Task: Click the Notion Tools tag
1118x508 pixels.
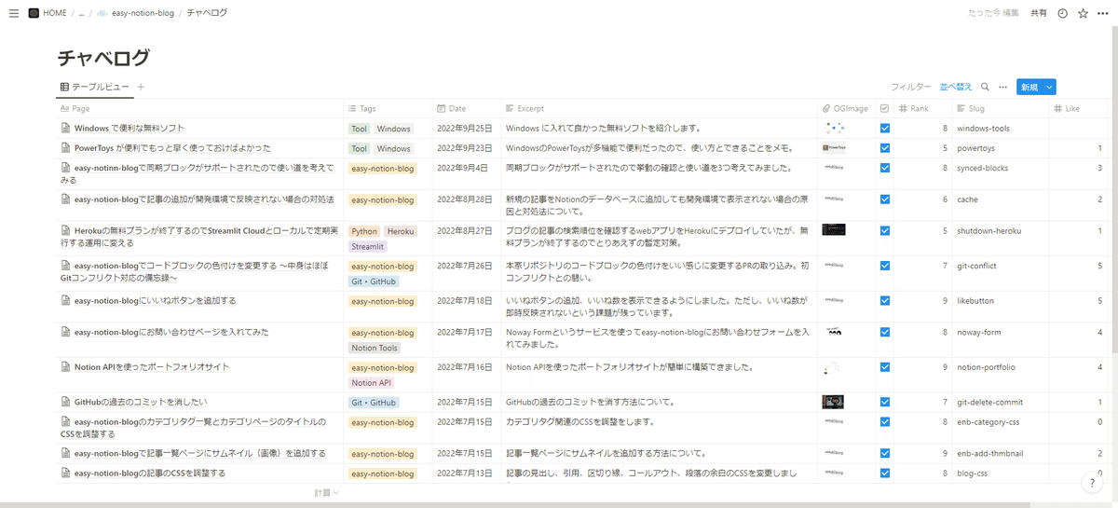Action: (x=375, y=349)
